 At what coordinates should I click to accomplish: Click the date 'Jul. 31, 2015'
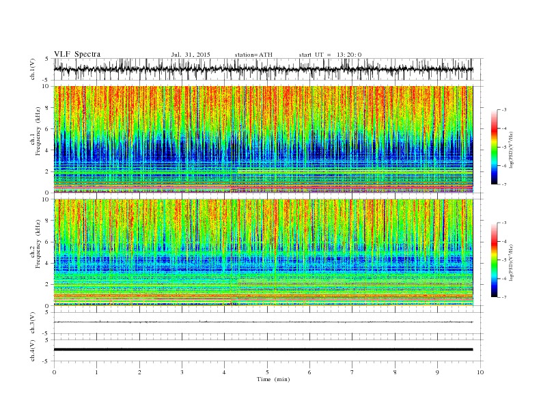coord(191,55)
